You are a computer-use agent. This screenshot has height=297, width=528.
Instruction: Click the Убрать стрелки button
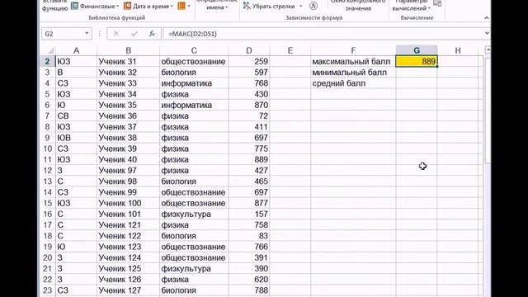269,6
